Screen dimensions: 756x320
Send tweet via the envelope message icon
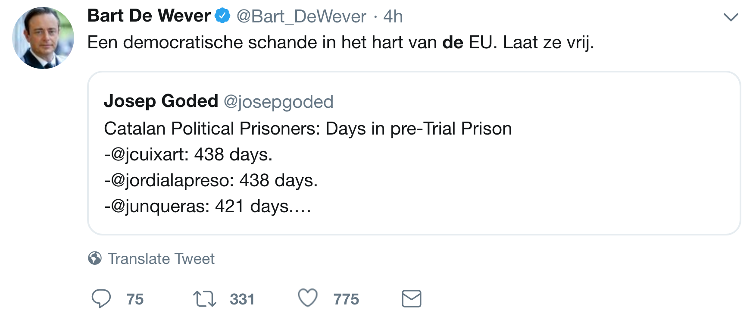coord(411,298)
